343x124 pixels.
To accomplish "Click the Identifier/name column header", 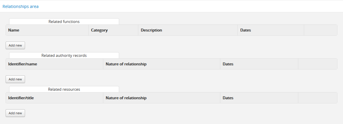I will click(23, 64).
